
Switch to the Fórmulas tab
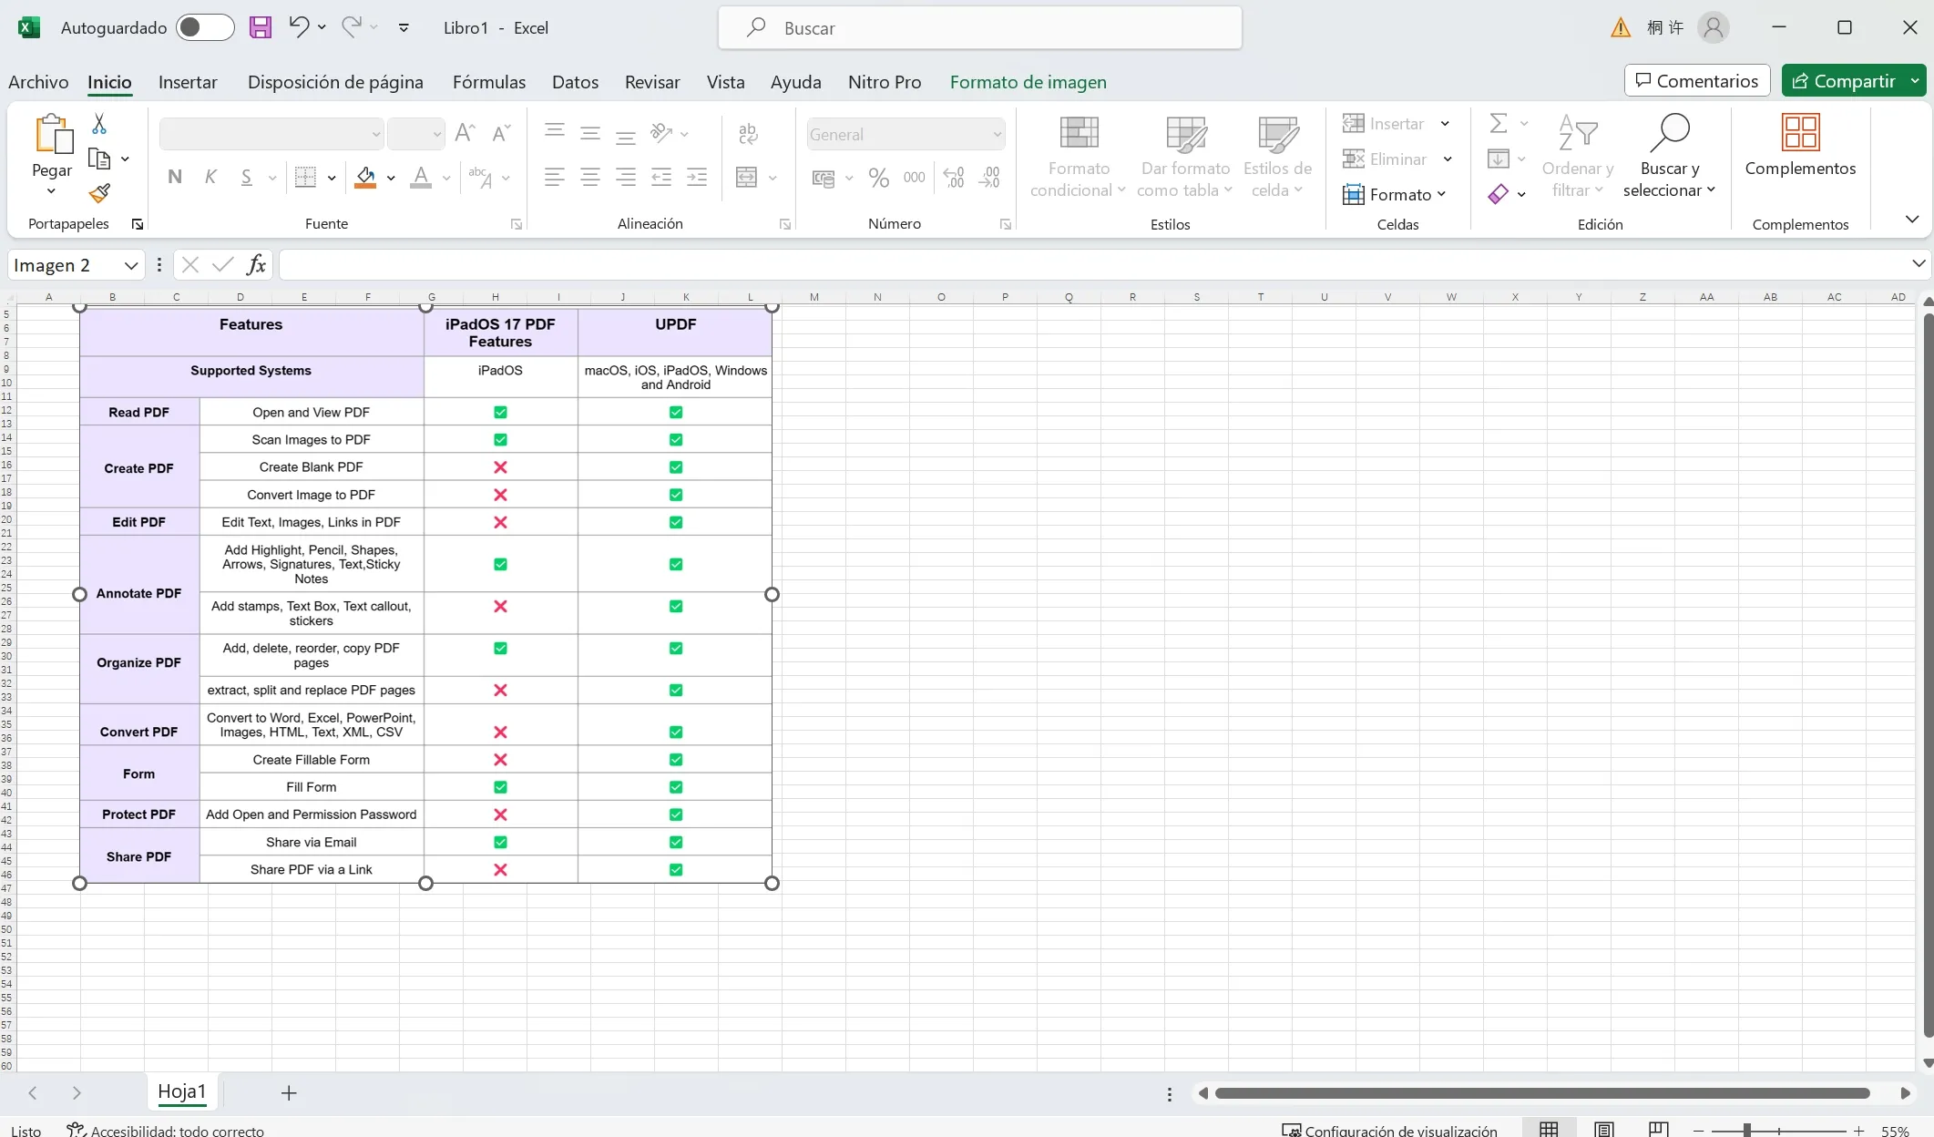pos(489,82)
